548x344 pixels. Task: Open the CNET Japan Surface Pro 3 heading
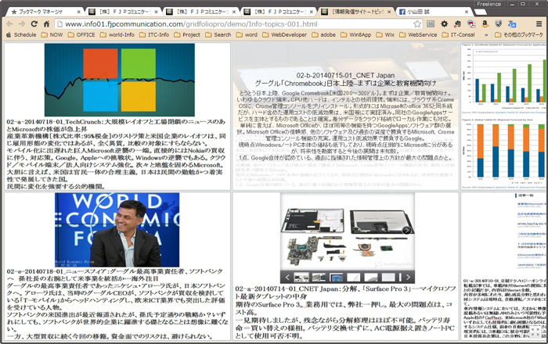pyautogui.click(x=346, y=292)
